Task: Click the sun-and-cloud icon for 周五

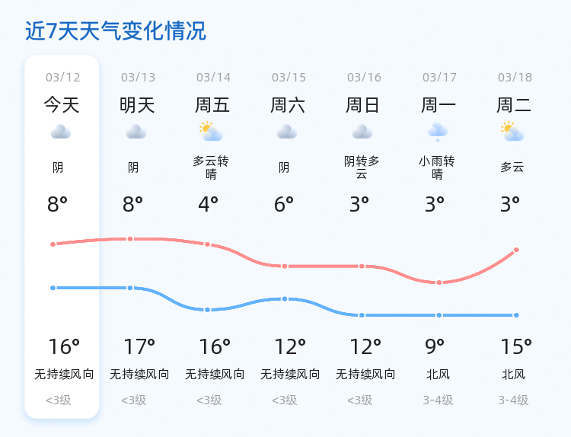Action: tap(211, 132)
